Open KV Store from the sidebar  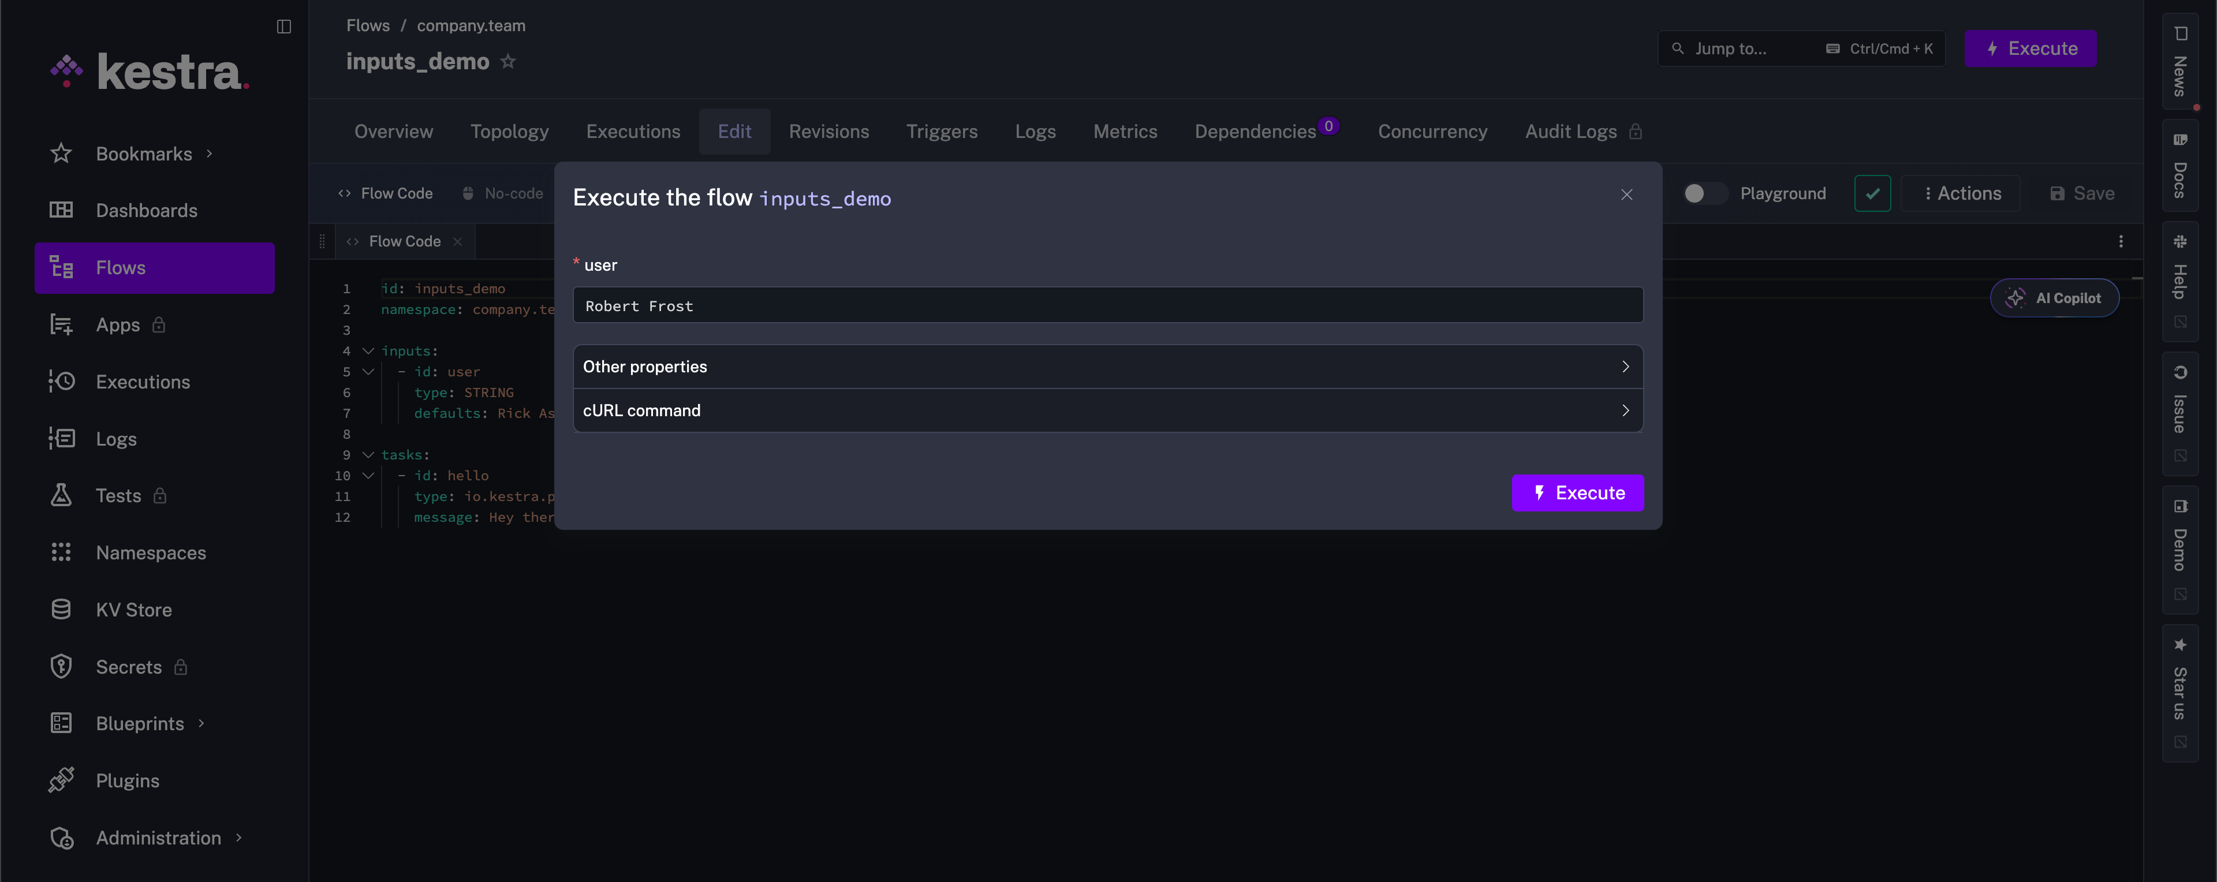[133, 609]
